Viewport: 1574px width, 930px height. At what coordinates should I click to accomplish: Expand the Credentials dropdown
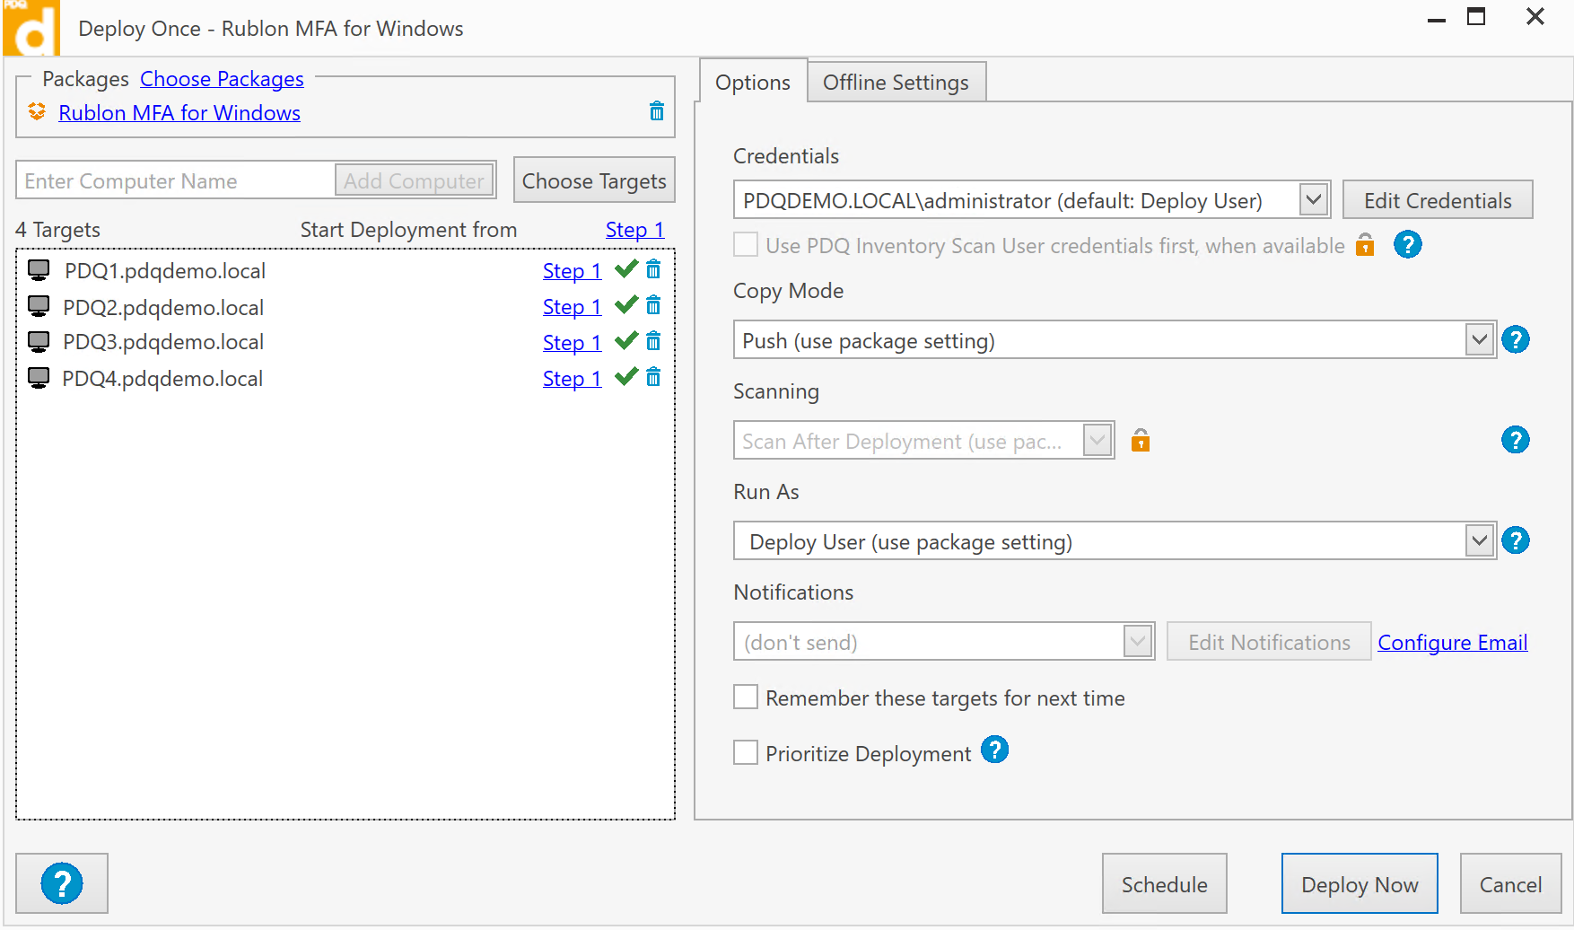(x=1314, y=200)
